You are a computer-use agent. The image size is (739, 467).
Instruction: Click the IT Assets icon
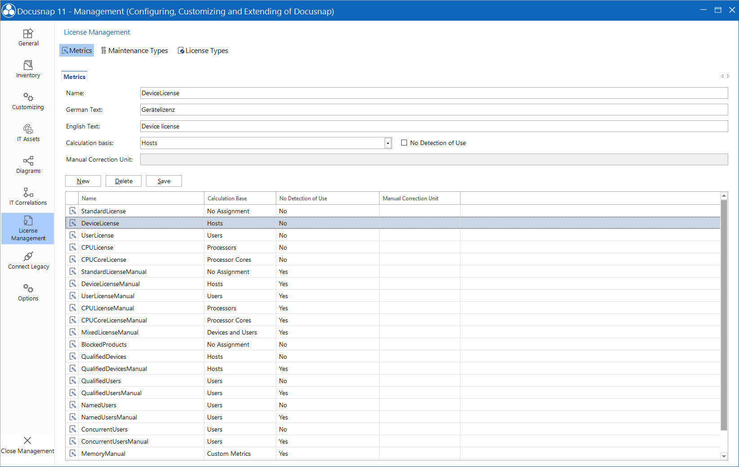(x=28, y=130)
